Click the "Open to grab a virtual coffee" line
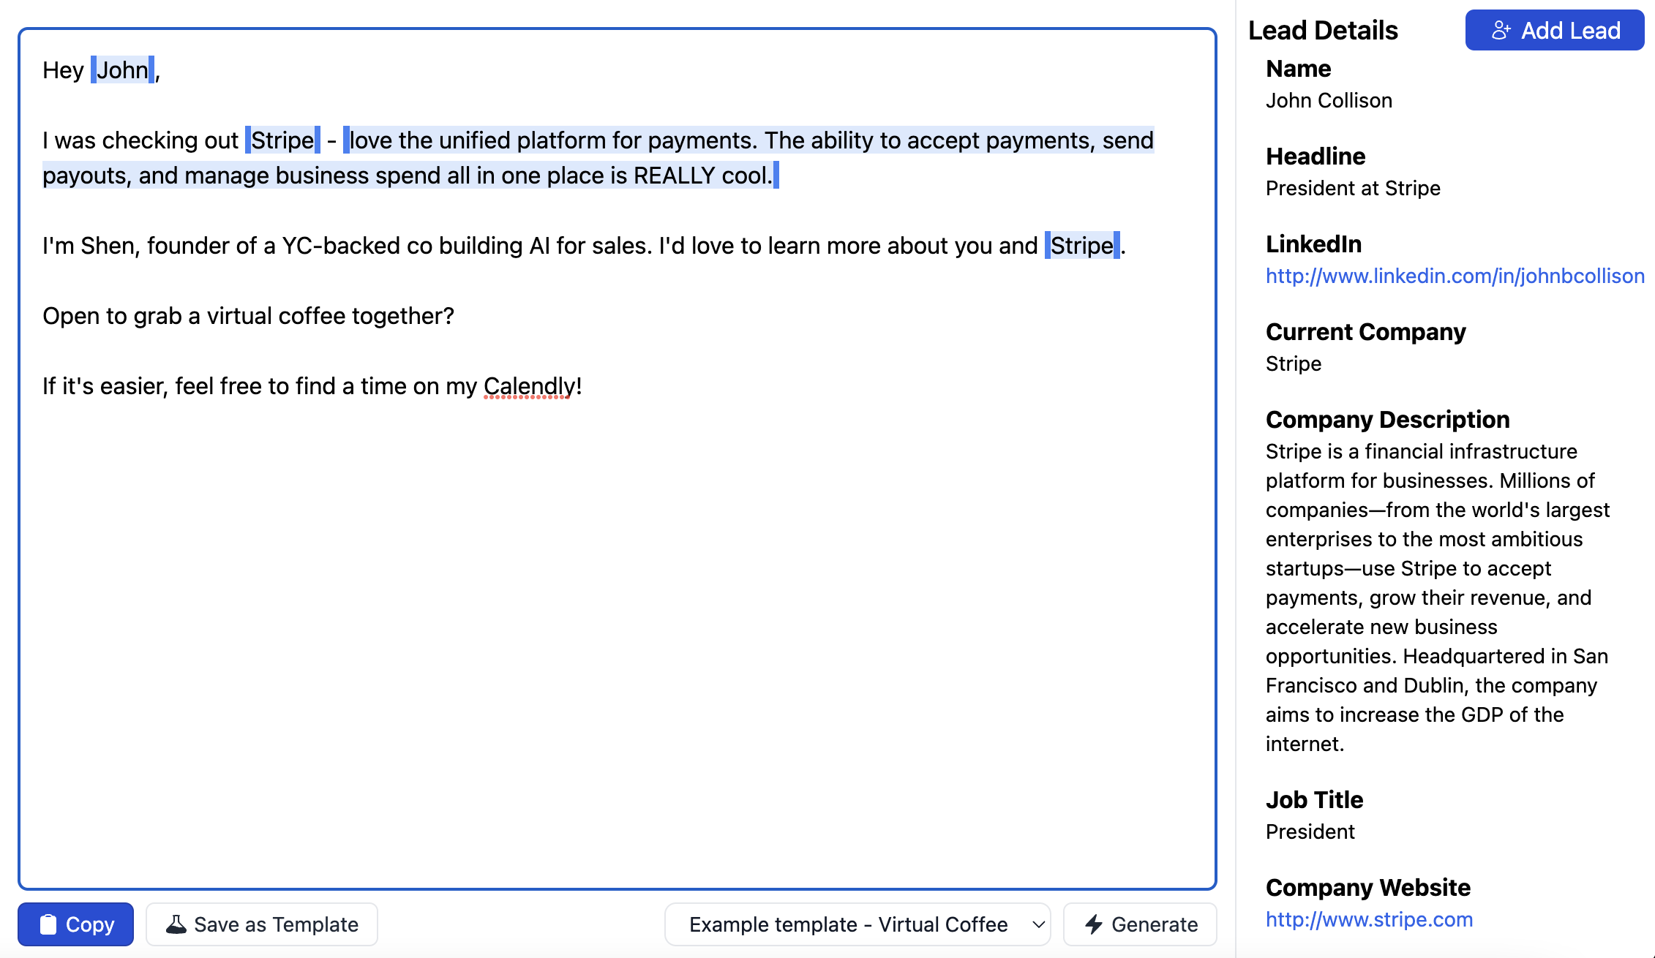This screenshot has width=1655, height=958. 248,316
